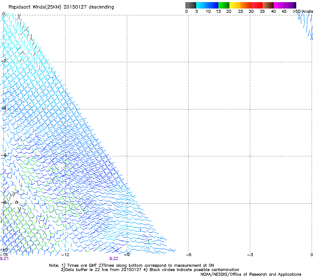315x277 pixels.
Task: Click the "-2" latitude axis label
Action: pos(3,61)
